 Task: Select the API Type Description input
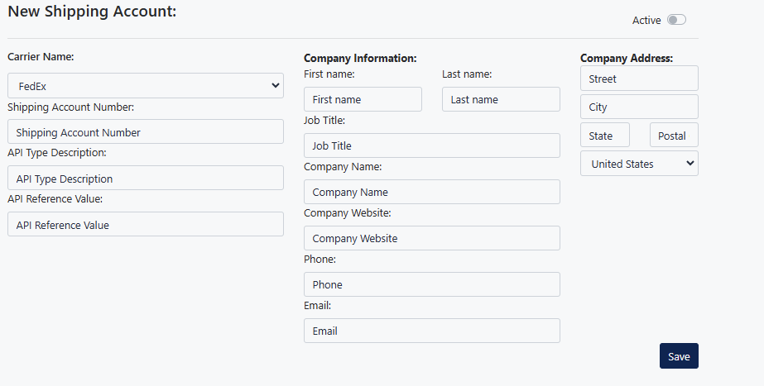pos(145,179)
